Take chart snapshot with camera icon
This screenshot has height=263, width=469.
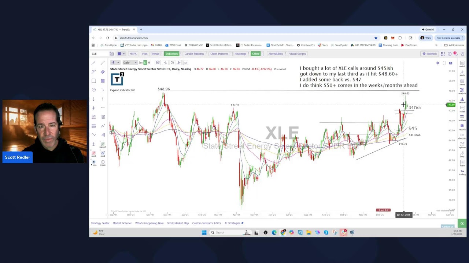pos(451,63)
